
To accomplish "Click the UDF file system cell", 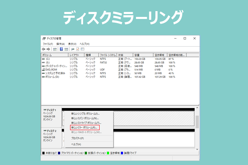I will pyautogui.click(x=103, y=70).
